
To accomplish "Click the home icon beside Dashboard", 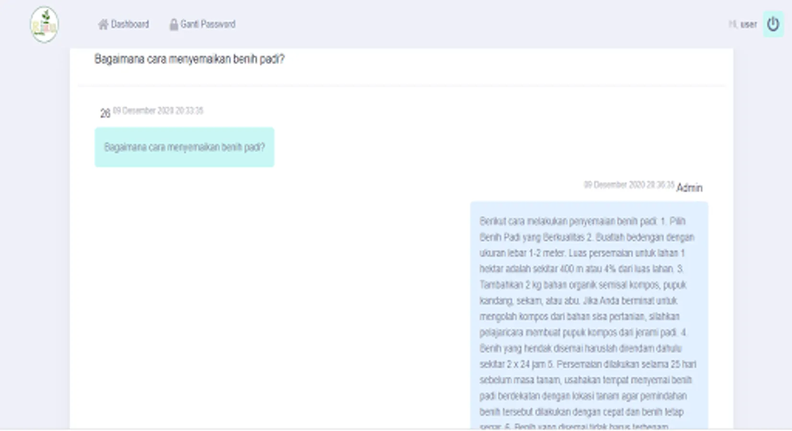I will [103, 24].
